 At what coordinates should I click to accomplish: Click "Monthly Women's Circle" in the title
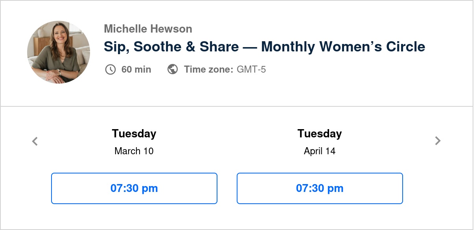click(343, 47)
